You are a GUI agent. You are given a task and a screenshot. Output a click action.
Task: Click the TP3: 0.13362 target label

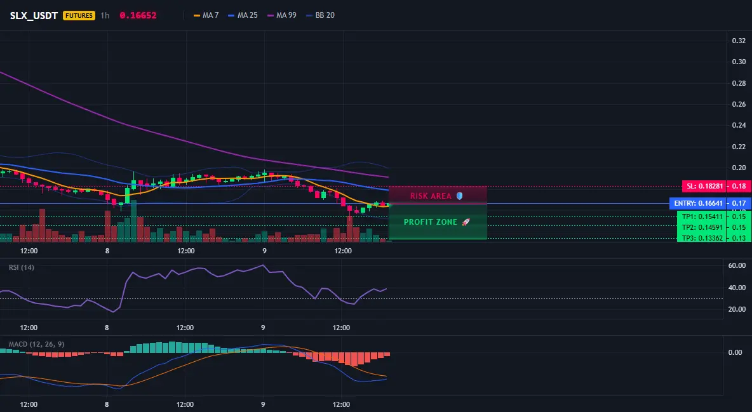[x=702, y=238]
